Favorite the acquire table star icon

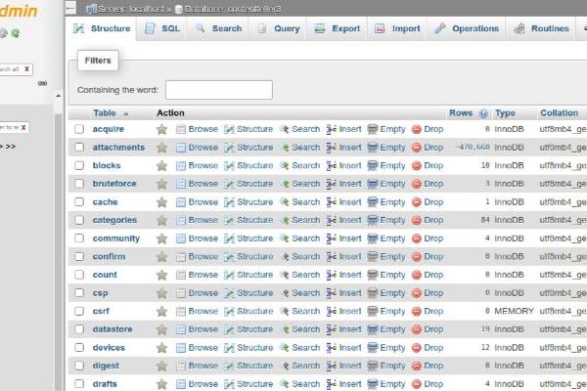pos(161,129)
